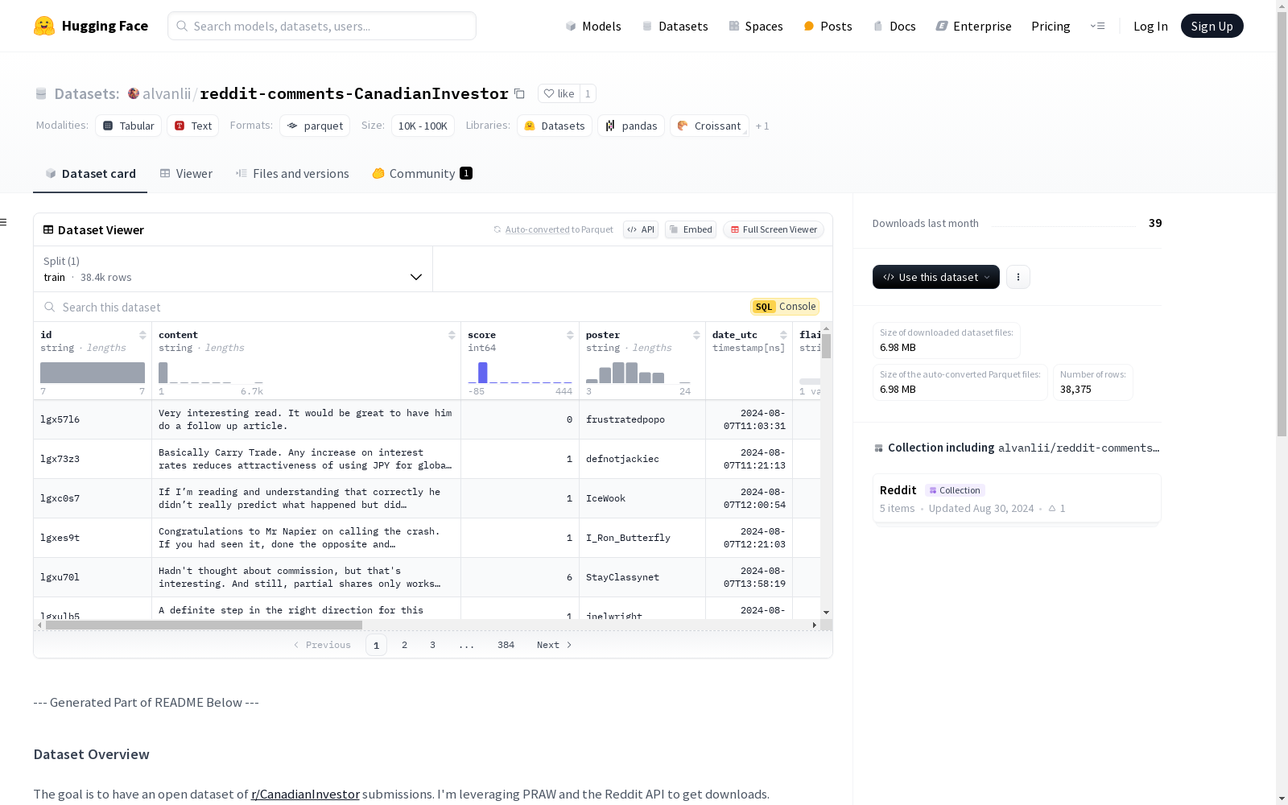The width and height of the screenshot is (1288, 805).
Task: Open the Reddit collection card
Action: [1017, 498]
